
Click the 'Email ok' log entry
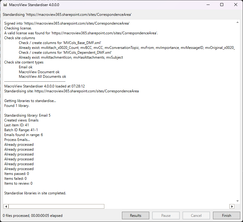tap(25, 67)
